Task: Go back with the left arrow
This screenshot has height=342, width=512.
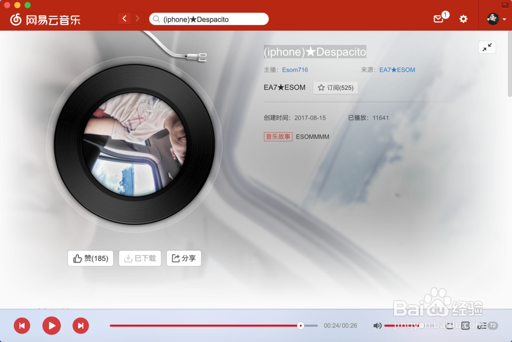Action: (124, 18)
